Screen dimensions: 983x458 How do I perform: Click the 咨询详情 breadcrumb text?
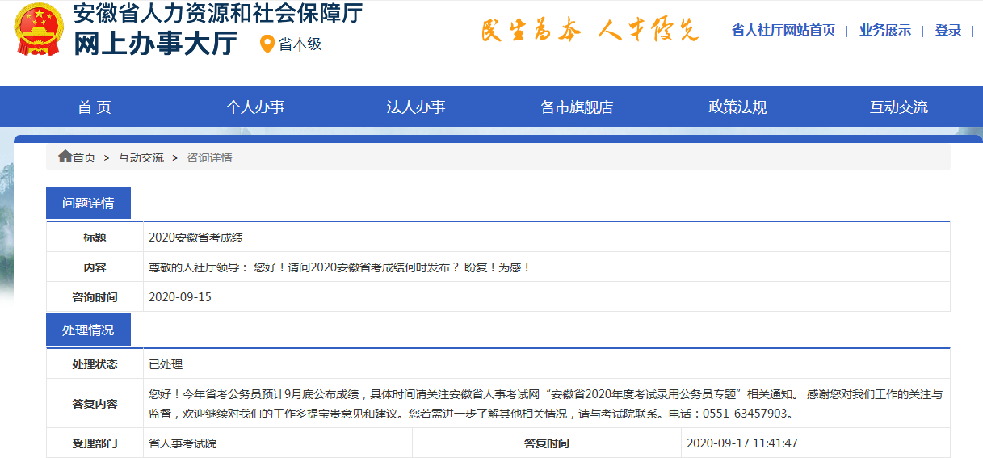[209, 158]
